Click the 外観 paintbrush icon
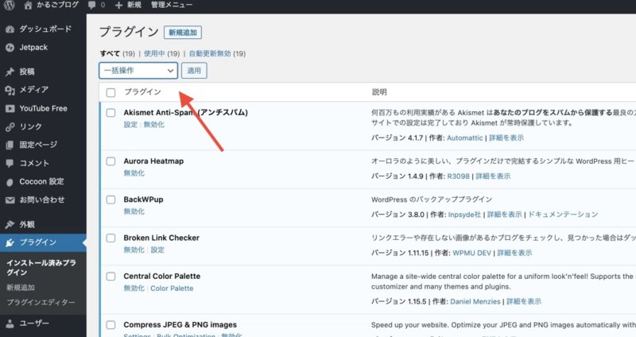Image resolution: width=636 pixels, height=337 pixels. tap(10, 224)
